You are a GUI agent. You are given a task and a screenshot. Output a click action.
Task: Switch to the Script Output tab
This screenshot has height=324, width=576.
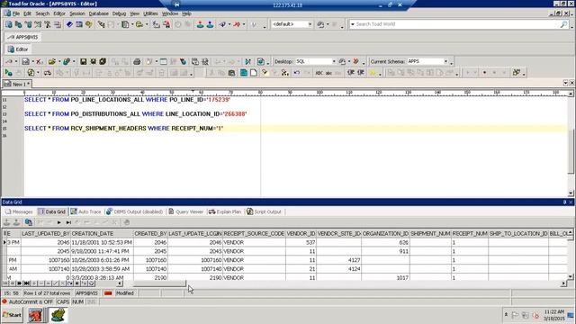[264, 212]
